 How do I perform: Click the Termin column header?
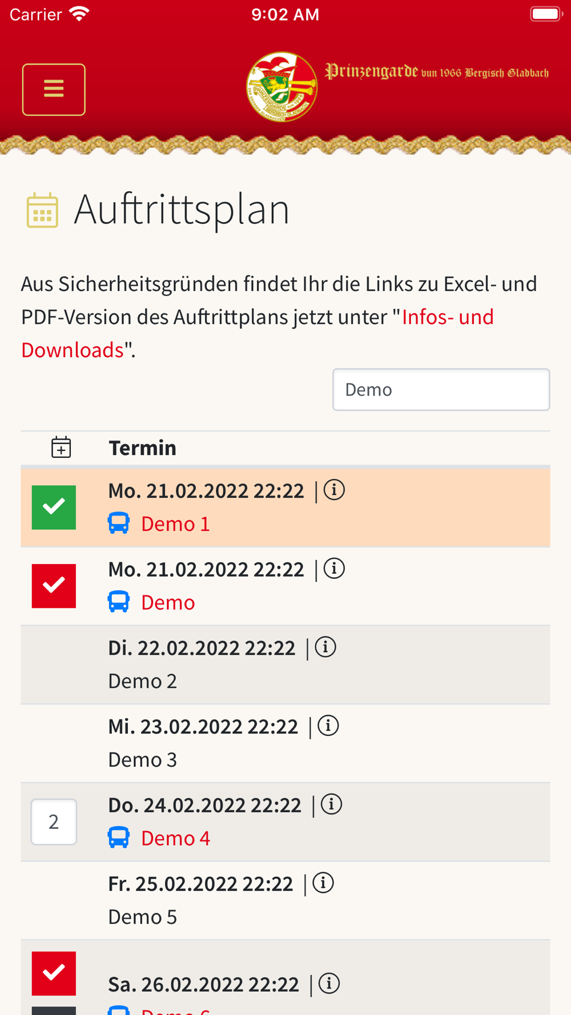click(x=143, y=448)
